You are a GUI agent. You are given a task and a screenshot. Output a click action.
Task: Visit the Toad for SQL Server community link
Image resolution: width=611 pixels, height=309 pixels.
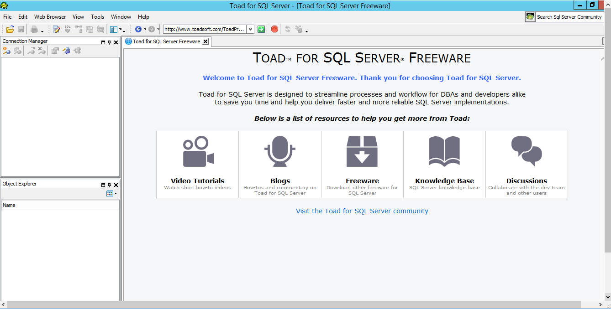362,211
